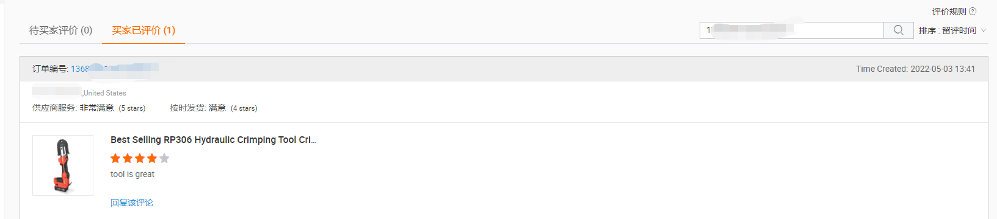Screen dimensions: 997x219
Task: Click the third orange rating star
Action: [140, 158]
